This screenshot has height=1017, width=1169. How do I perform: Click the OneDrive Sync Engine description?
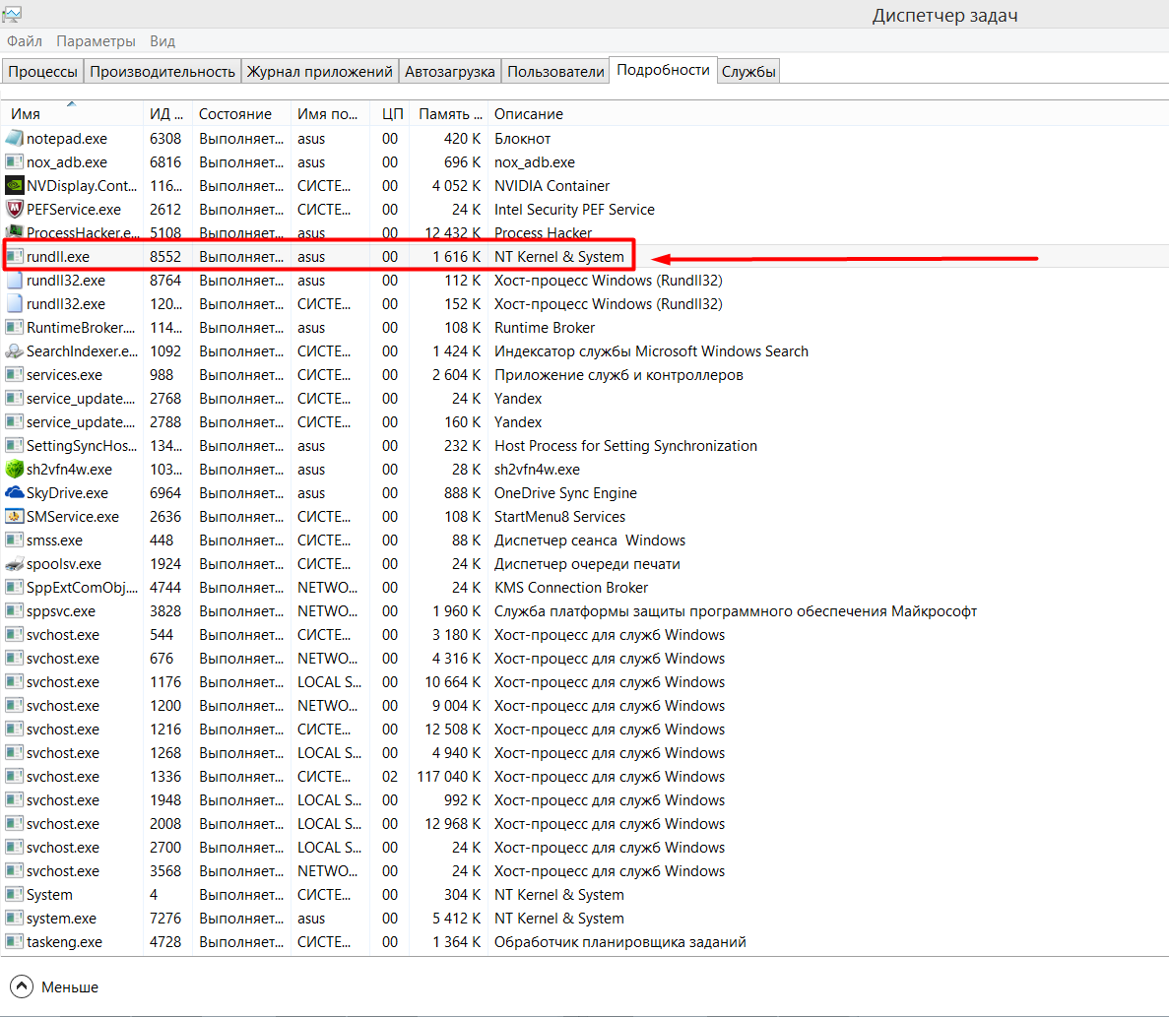(x=565, y=492)
